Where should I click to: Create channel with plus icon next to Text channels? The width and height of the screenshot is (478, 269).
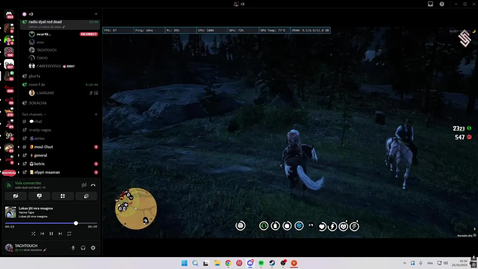coord(96,114)
